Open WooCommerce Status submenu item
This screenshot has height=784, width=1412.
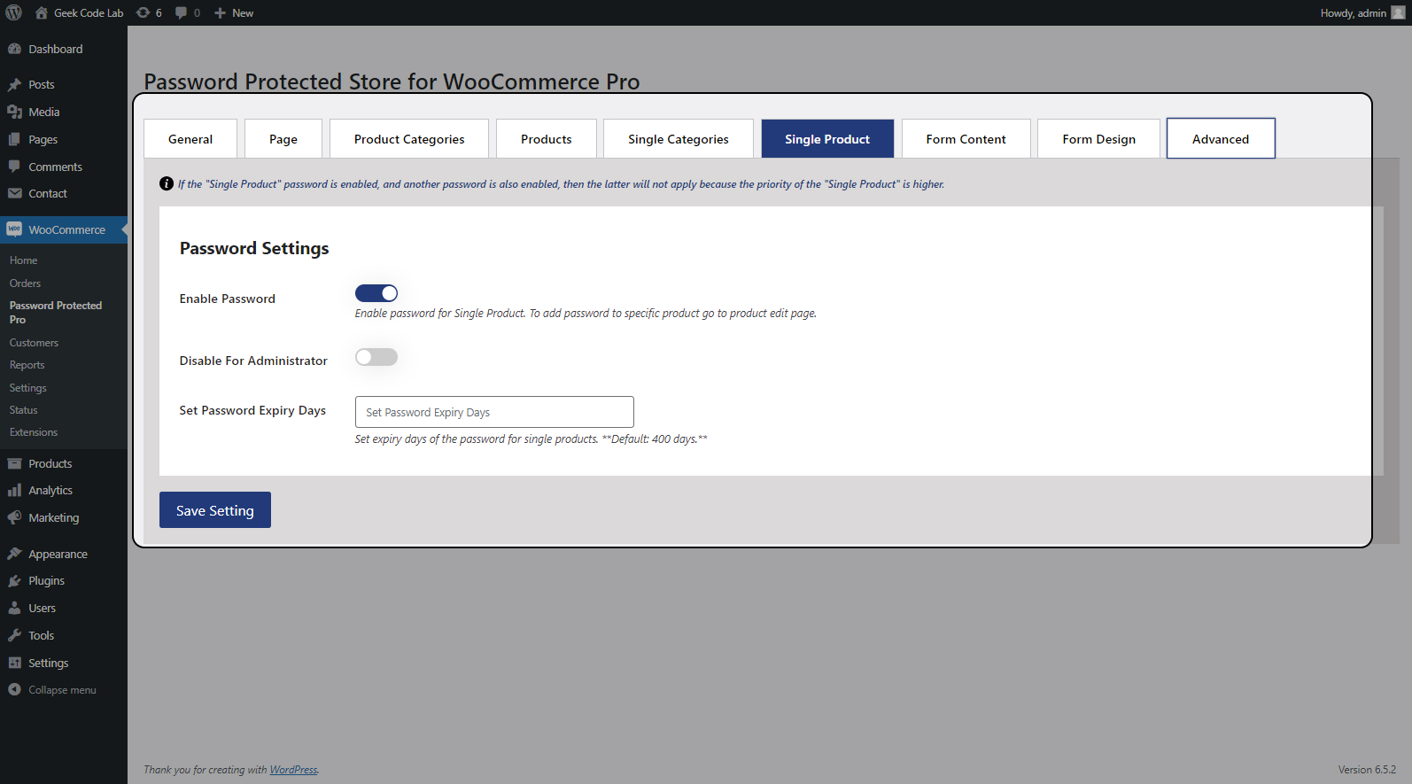[x=24, y=410]
